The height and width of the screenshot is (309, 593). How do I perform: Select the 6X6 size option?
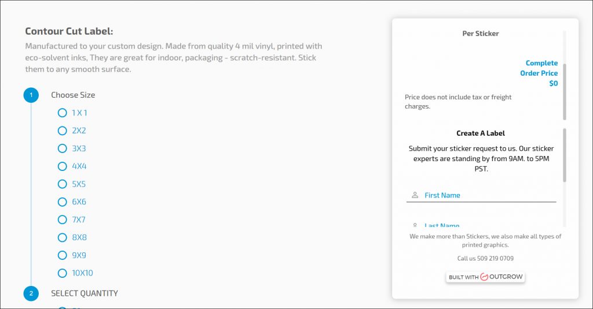click(63, 202)
